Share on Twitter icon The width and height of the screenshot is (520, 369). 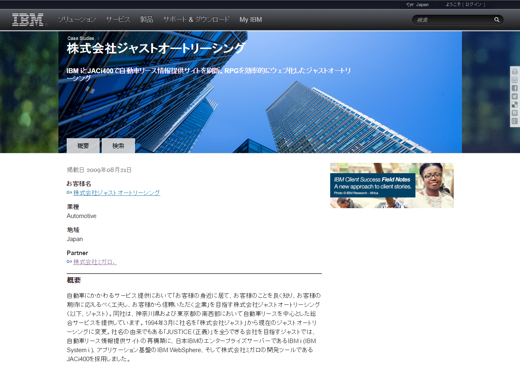click(515, 96)
